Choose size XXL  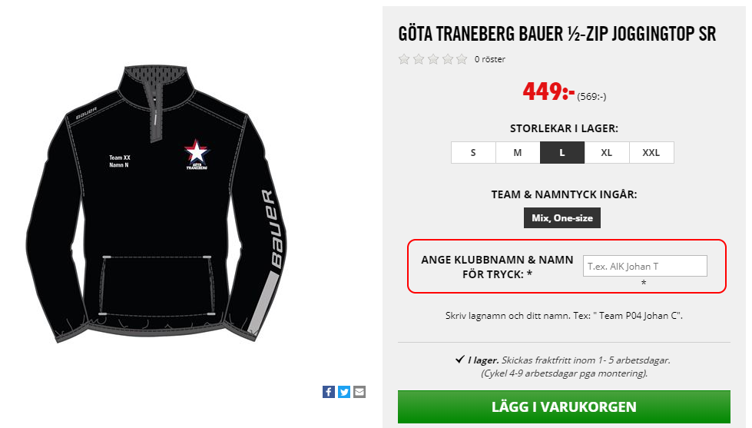pos(651,153)
